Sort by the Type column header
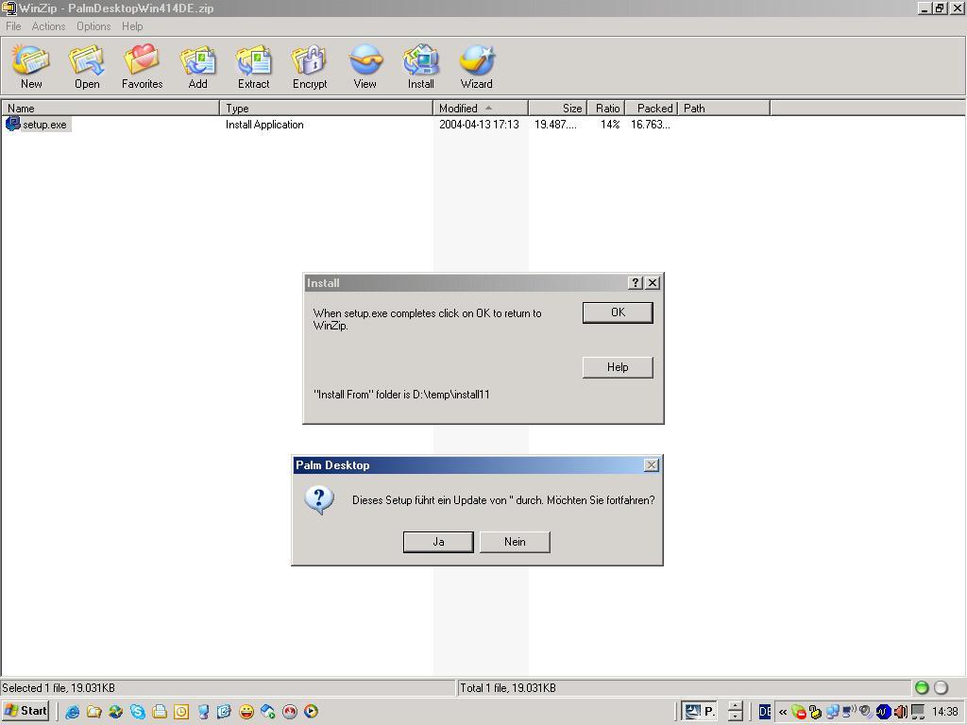967x725 pixels. pos(326,108)
